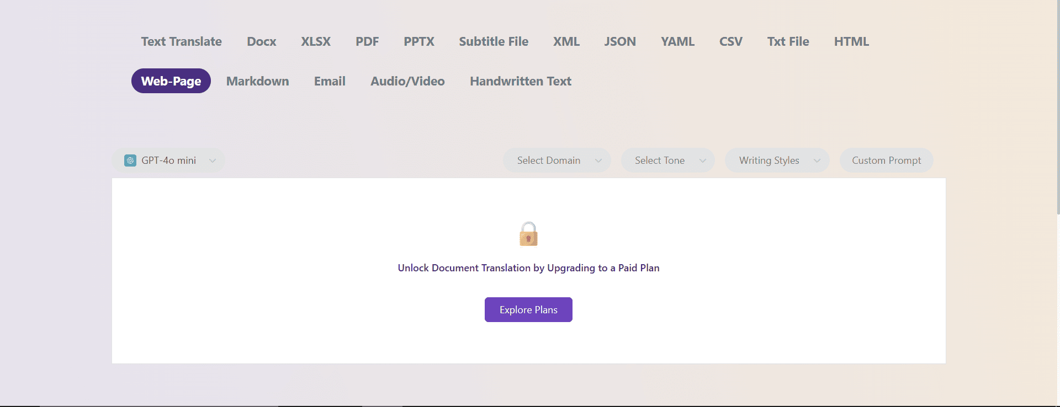Select the HTML tab

point(851,41)
